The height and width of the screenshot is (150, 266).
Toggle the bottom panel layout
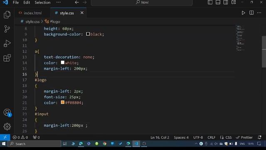[x=218, y=2]
